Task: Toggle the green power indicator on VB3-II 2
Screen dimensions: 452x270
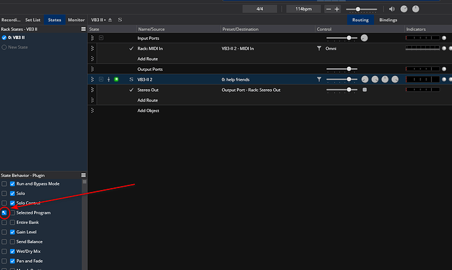Action: click(x=116, y=79)
